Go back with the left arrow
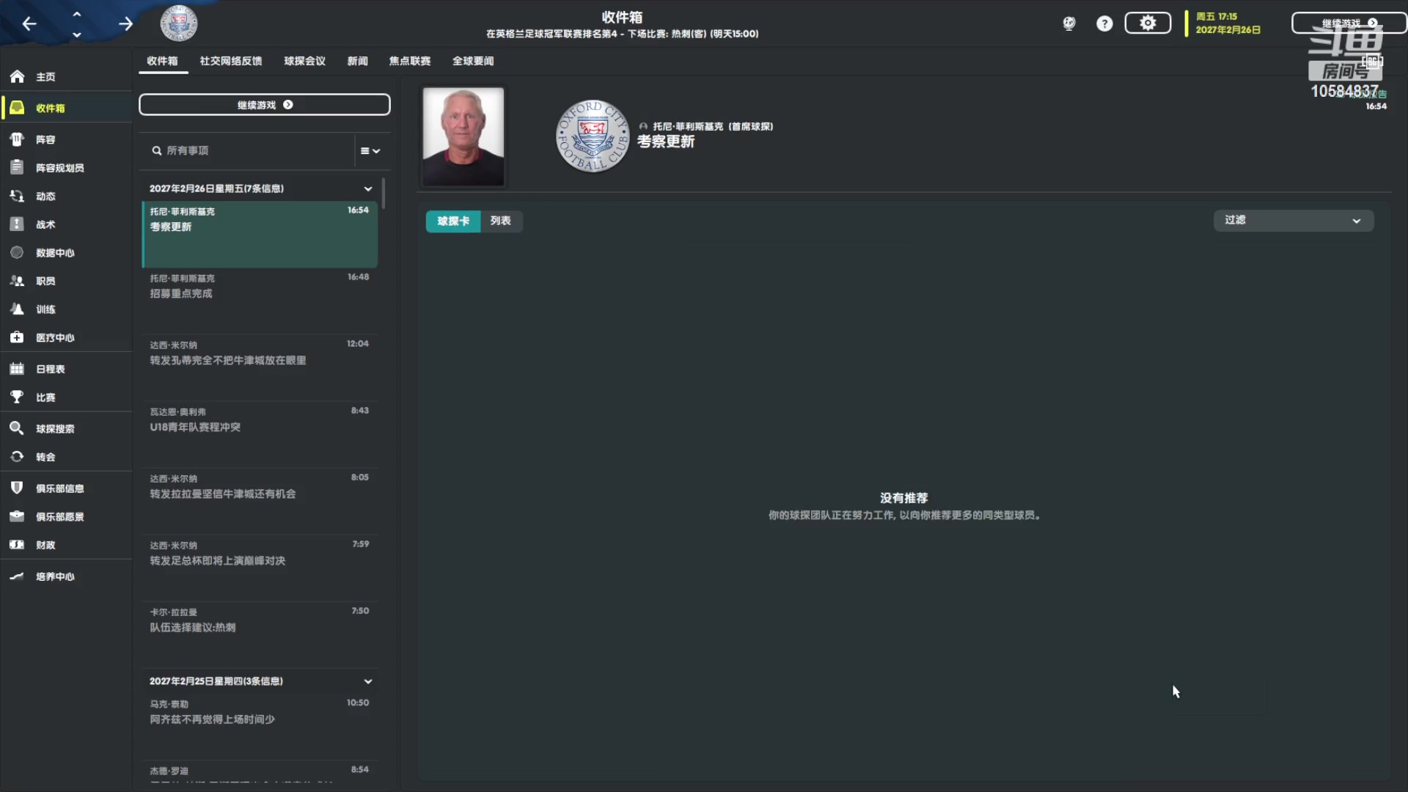The image size is (1408, 792). [x=29, y=24]
